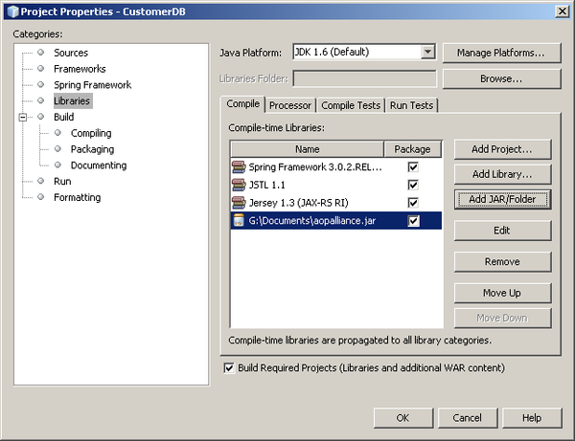
Task: Remove the selected library
Action: pyautogui.click(x=502, y=262)
